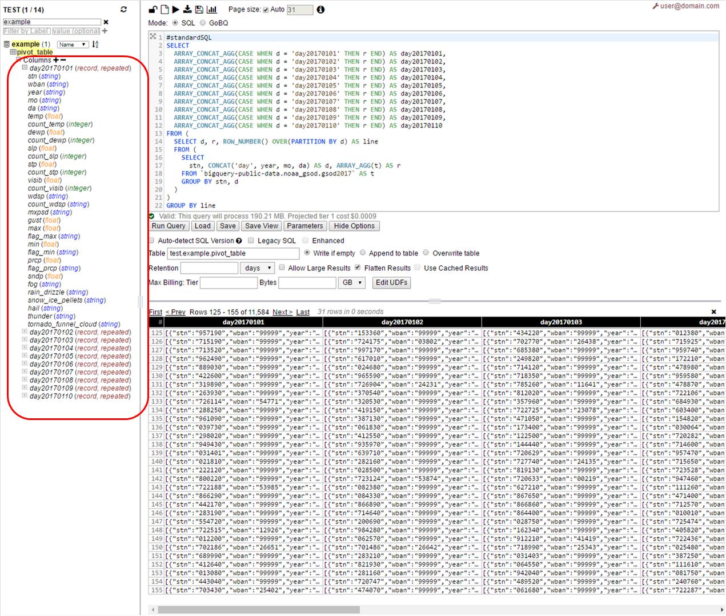726x616 pixels.
Task: Collapse the Columns tree node
Action: coord(18,60)
